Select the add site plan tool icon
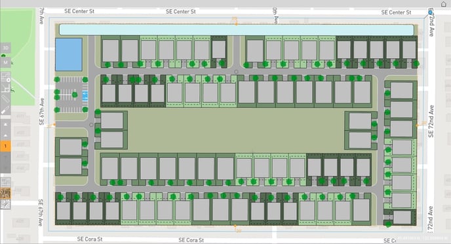This screenshot has height=244, width=451. (x=5, y=77)
